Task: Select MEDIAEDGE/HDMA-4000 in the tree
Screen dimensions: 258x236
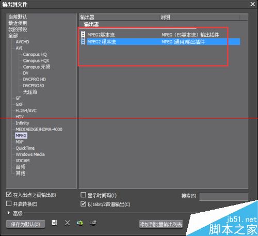Action: coord(39,129)
